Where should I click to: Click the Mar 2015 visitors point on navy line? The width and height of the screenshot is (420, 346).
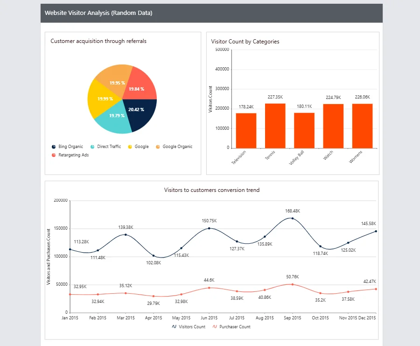click(126, 235)
